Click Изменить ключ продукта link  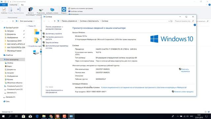click(184, 92)
